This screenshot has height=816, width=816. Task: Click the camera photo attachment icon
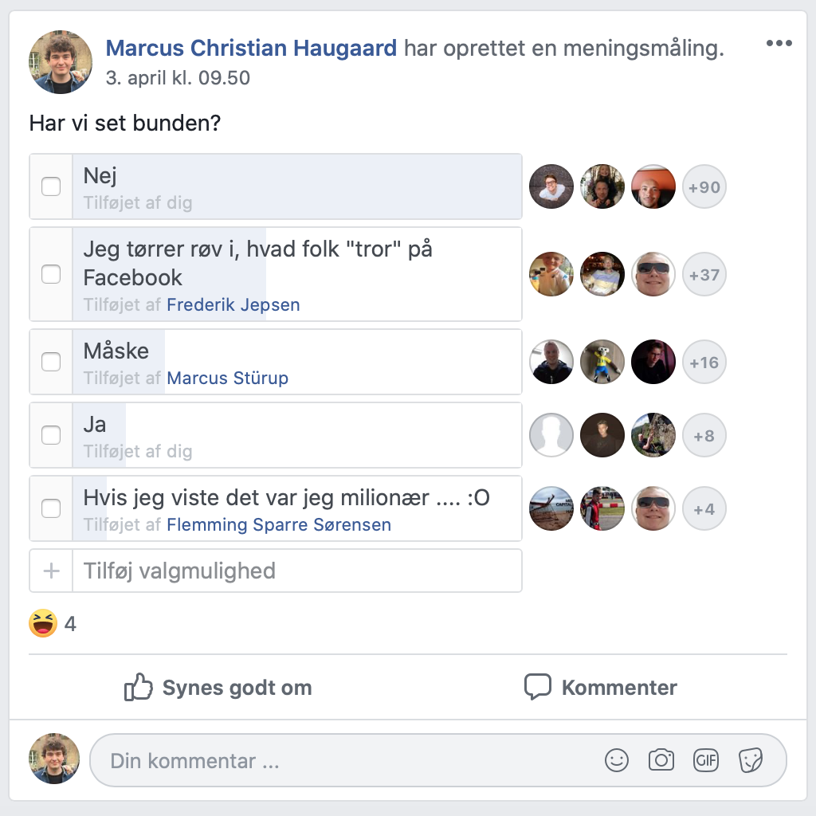pos(661,760)
